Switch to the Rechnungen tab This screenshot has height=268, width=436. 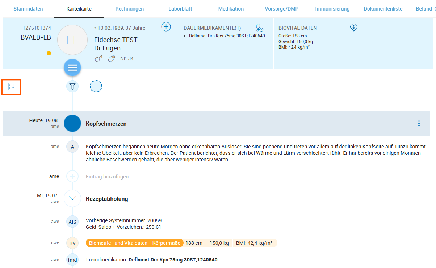point(130,9)
